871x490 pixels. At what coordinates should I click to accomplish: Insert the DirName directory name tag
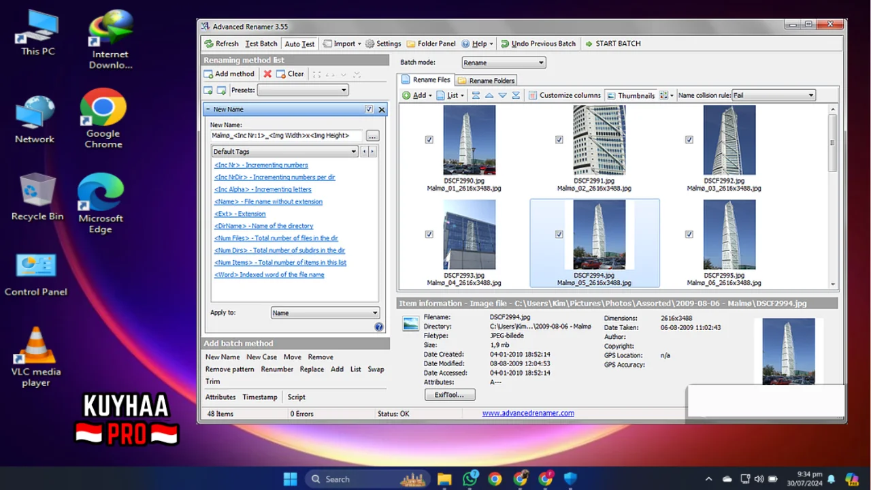(264, 226)
